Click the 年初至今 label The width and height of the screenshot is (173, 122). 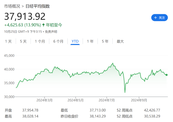(54, 25)
